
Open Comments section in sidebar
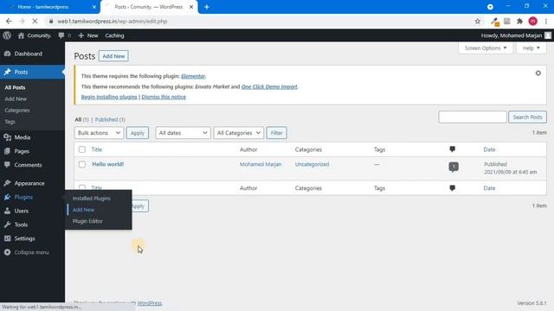[28, 165]
